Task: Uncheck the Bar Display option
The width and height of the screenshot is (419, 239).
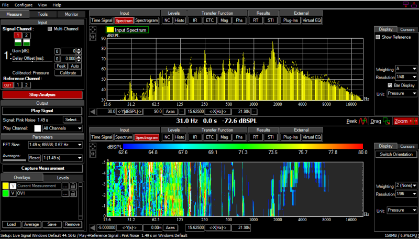Action: click(389, 85)
